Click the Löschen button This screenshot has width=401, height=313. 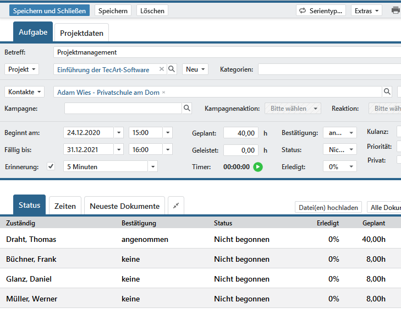152,11
